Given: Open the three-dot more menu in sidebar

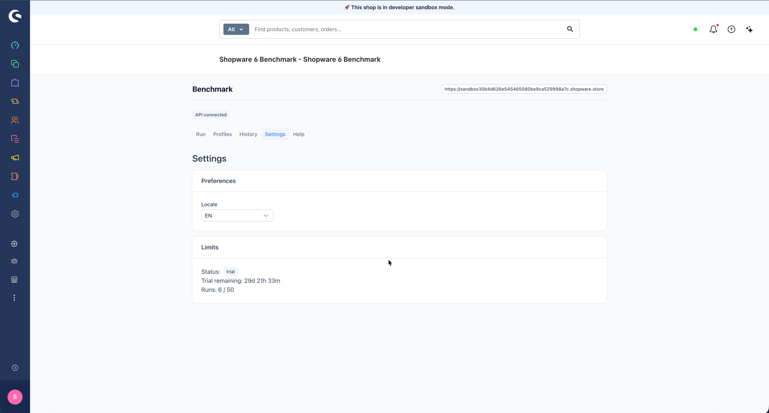Looking at the screenshot, I should click(15, 298).
